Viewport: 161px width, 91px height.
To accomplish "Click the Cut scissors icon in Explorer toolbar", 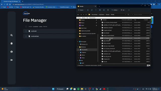I will click(x=88, y=10).
